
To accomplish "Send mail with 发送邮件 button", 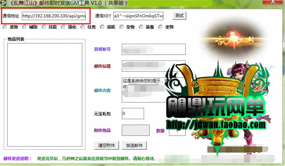I will (135, 145).
